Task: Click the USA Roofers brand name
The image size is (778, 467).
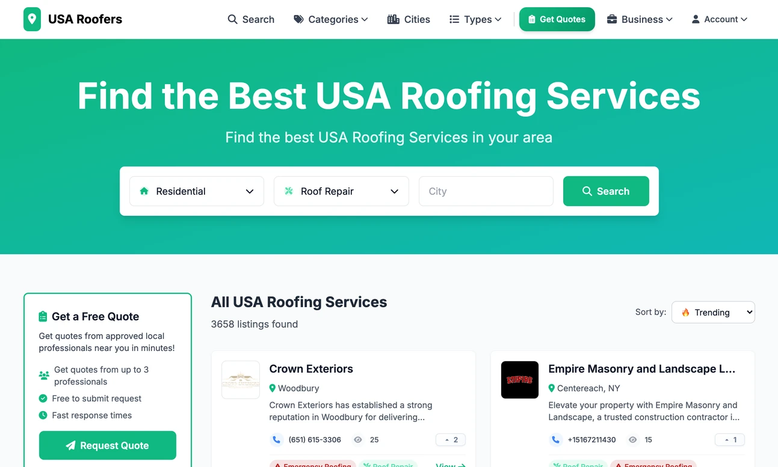Action: (x=85, y=19)
